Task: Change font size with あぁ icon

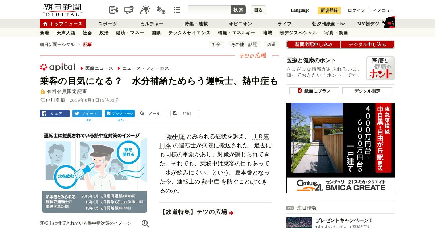Action: click(161, 10)
